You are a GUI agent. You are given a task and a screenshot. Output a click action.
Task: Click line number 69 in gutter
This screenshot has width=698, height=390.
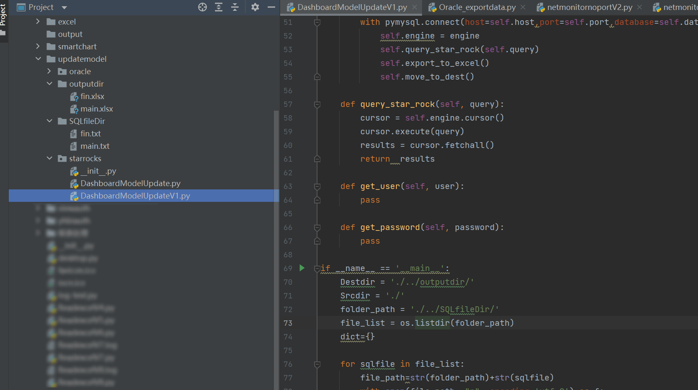(288, 268)
